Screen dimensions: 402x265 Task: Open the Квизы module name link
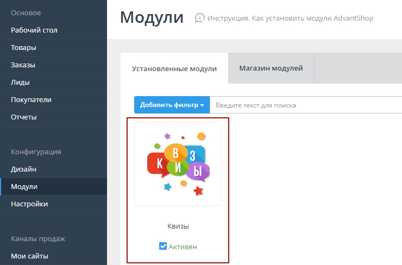pyautogui.click(x=178, y=226)
